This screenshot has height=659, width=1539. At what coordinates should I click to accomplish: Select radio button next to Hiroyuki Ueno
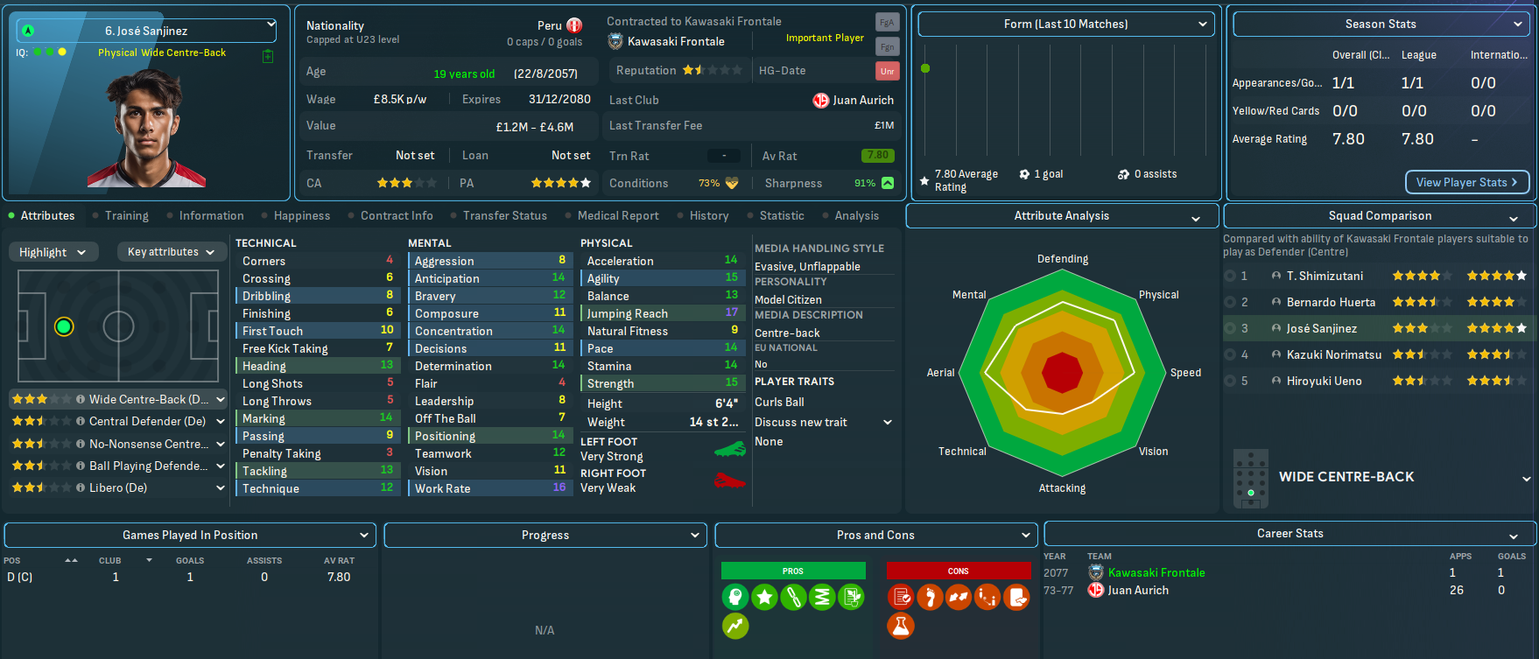point(1231,381)
